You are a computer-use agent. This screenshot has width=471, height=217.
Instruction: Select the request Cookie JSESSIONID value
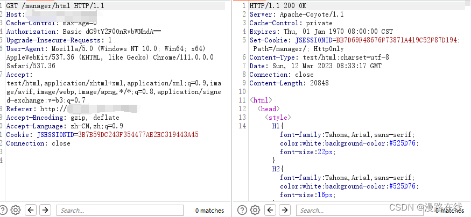point(138,135)
